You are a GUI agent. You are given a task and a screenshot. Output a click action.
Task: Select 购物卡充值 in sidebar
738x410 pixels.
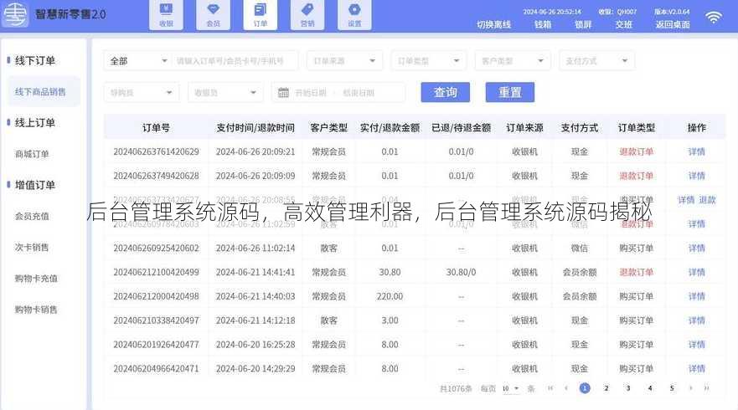36,278
